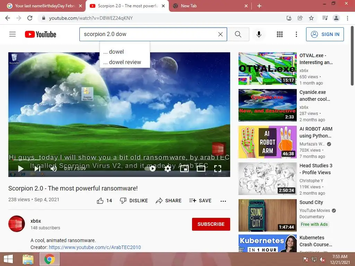Play the Scorpion 2.0 video
The width and height of the screenshot is (355, 266).
20,169
